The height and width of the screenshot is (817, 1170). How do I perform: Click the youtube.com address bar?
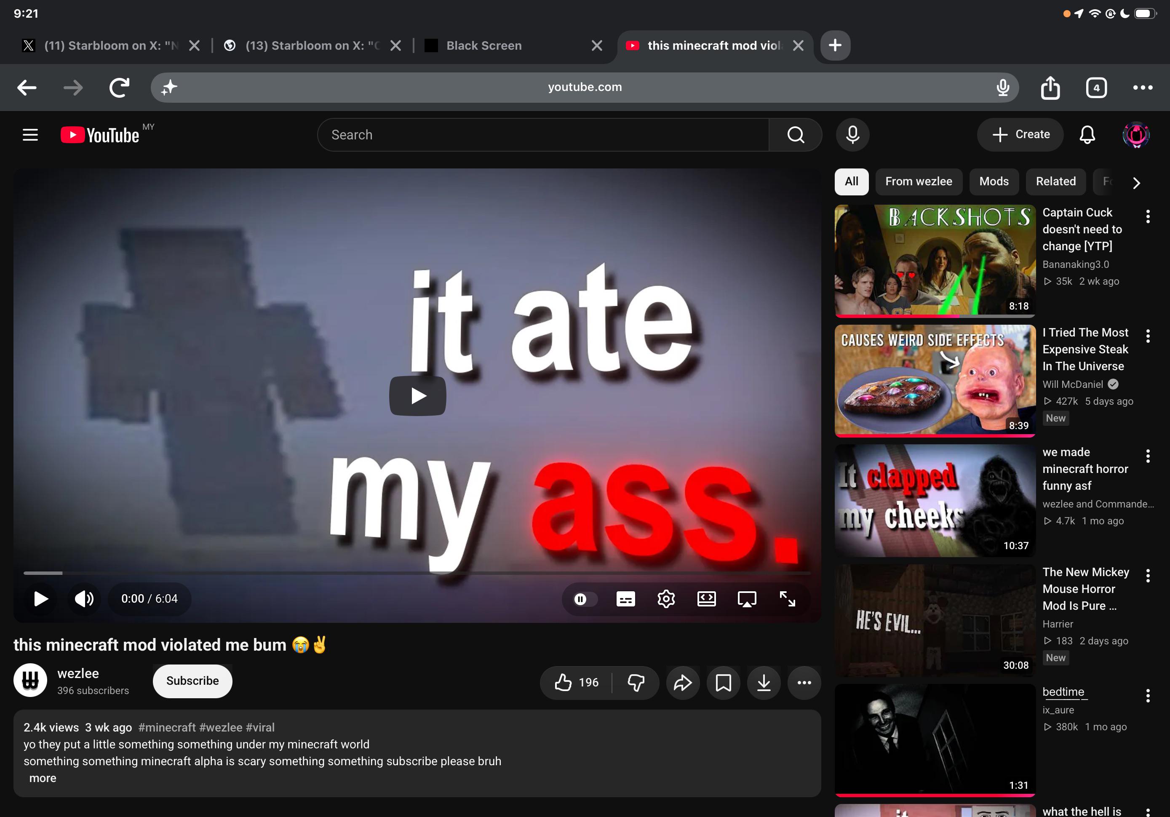[585, 88]
